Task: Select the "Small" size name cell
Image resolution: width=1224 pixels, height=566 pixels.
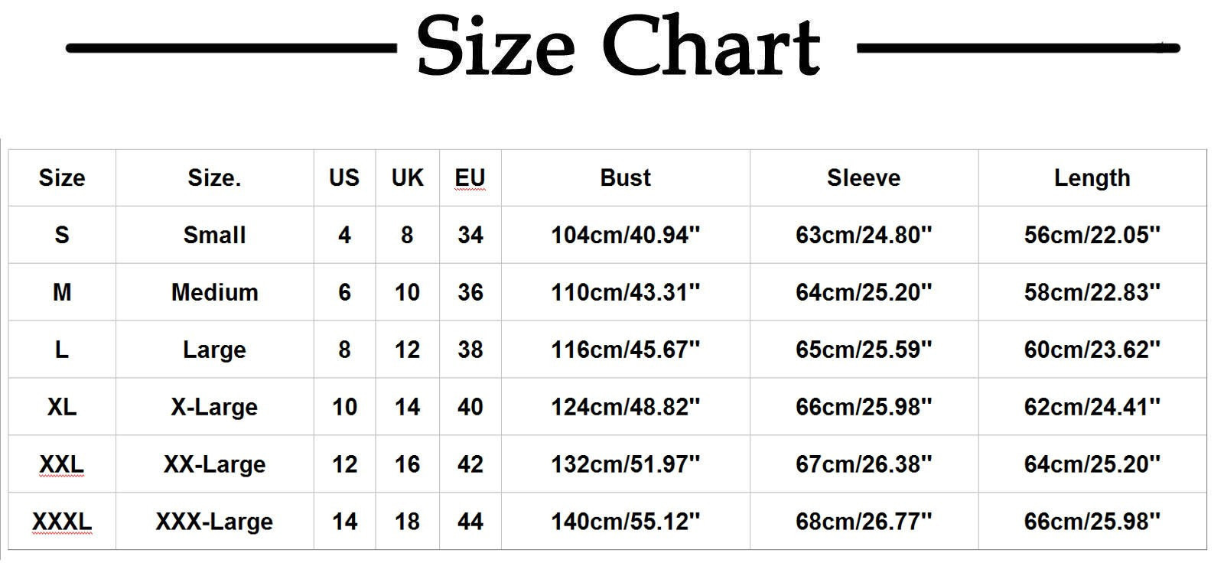Action: (214, 235)
